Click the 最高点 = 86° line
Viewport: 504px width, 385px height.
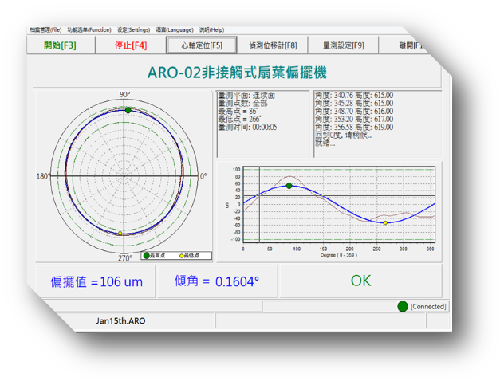point(238,111)
